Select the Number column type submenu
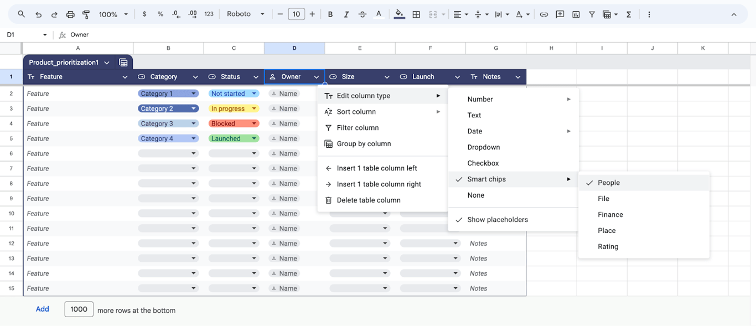Image resolution: width=756 pixels, height=326 pixels. point(513,99)
